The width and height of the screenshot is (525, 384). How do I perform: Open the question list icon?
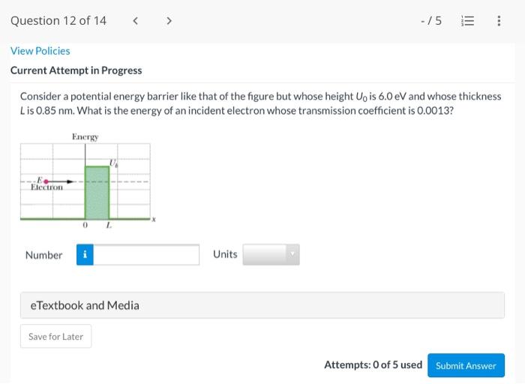point(467,21)
